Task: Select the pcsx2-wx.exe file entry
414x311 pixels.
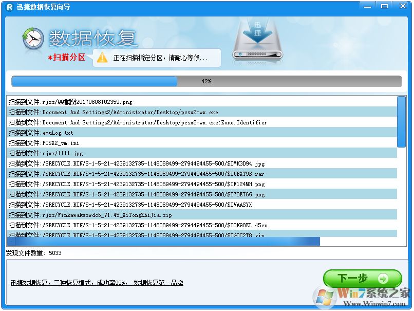Action: pos(113,113)
